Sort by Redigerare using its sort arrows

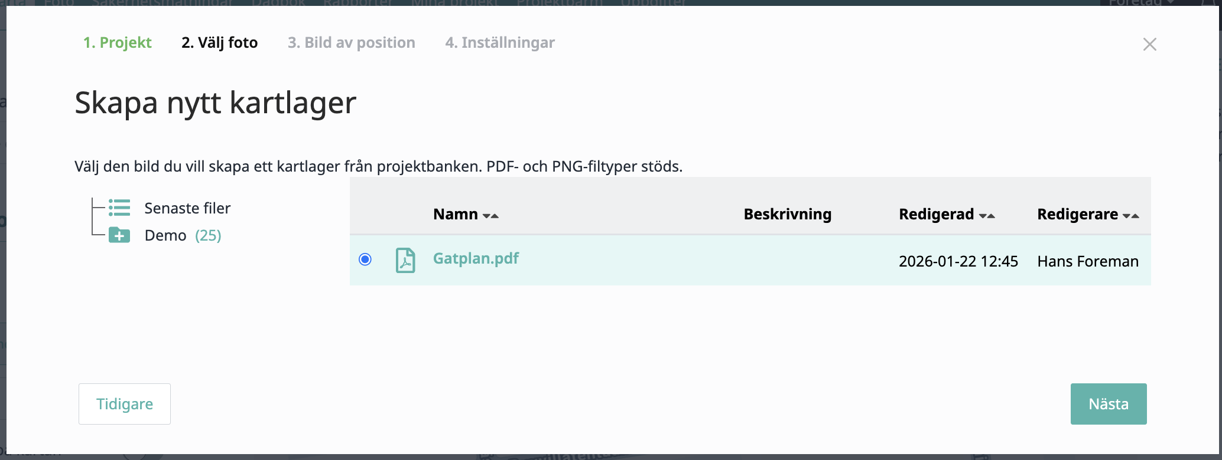(x=1131, y=216)
